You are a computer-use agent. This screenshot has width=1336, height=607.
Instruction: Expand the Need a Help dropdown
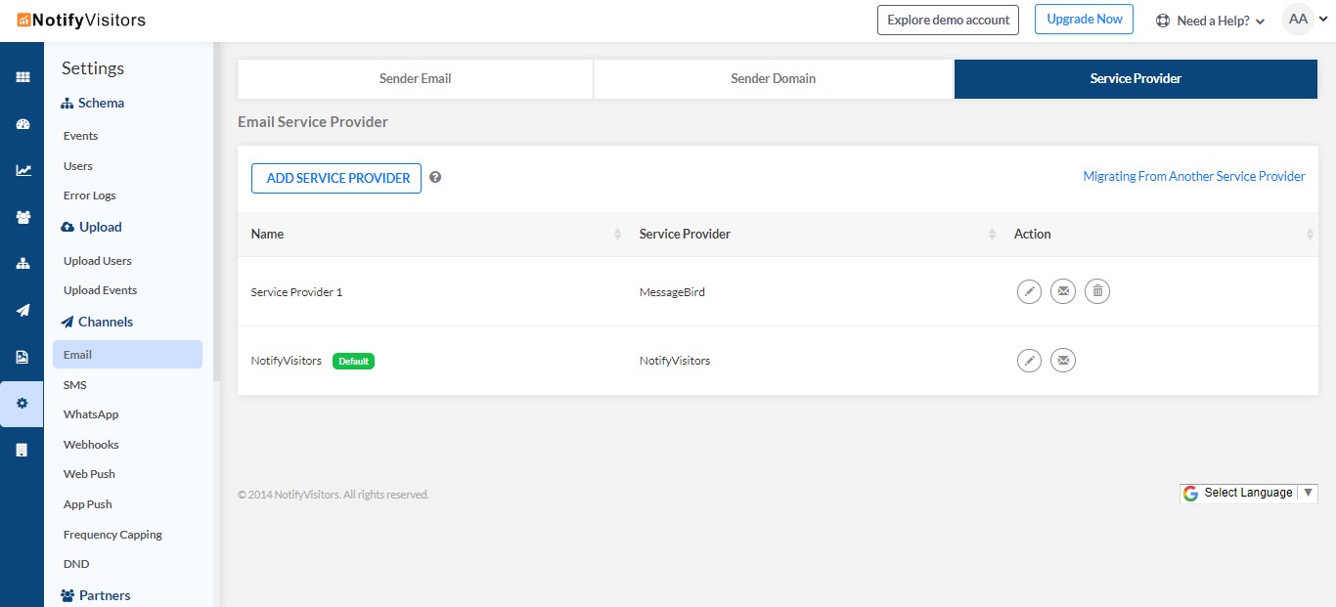(1260, 22)
